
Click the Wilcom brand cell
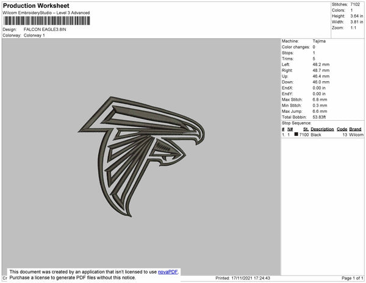pyautogui.click(x=356, y=135)
